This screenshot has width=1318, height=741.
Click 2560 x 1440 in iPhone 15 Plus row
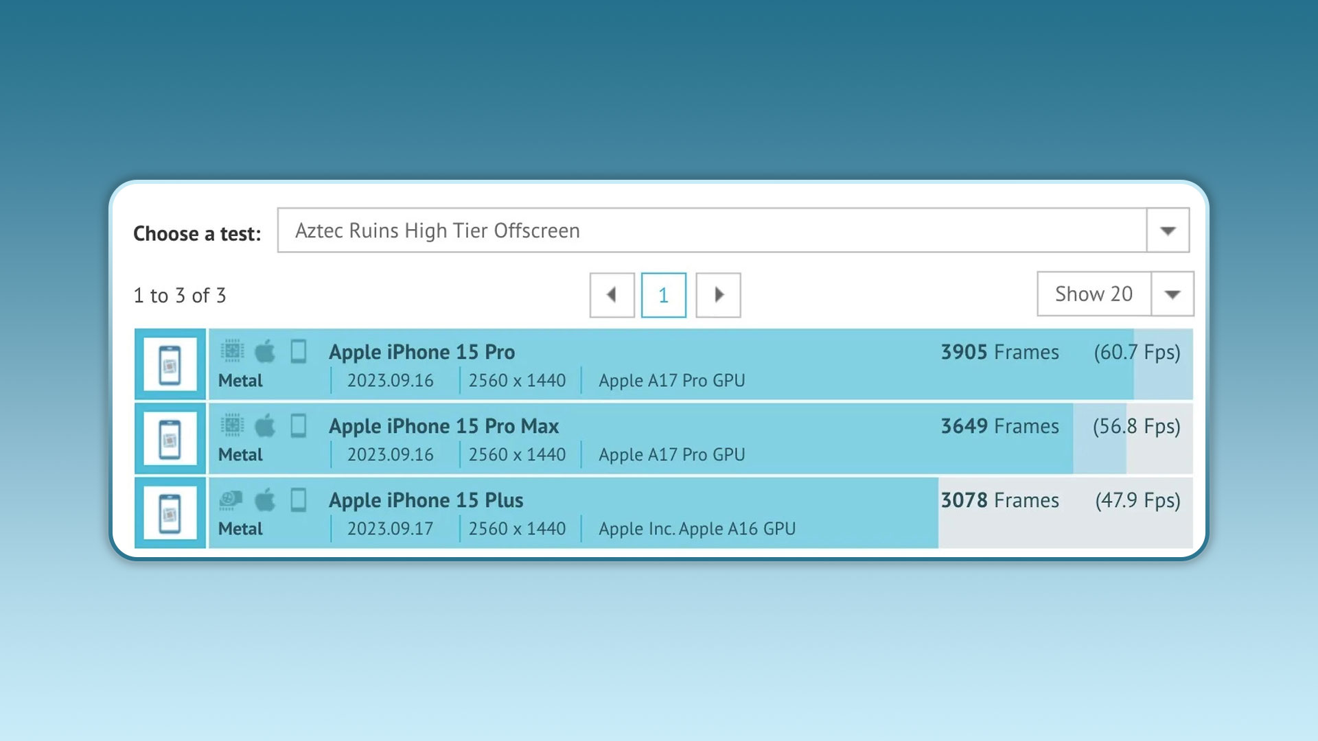[x=517, y=529]
